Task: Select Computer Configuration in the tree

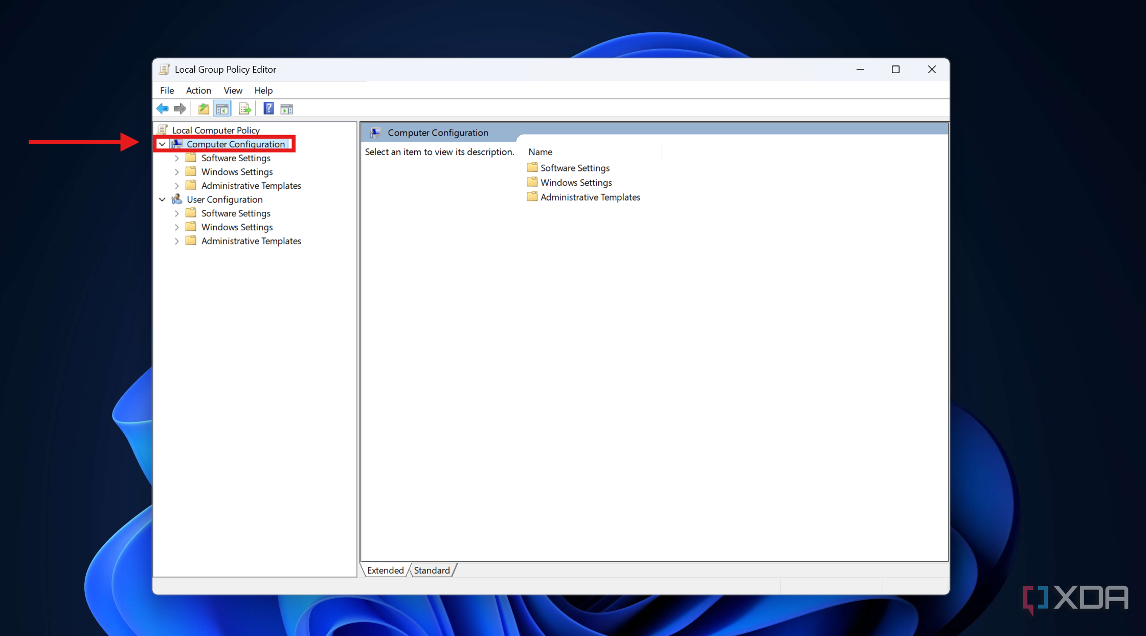Action: (235, 144)
